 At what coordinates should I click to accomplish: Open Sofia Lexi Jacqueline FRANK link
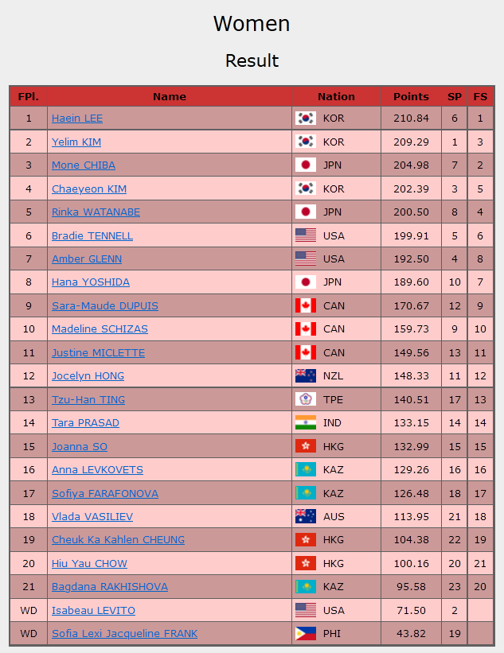pyautogui.click(x=124, y=634)
